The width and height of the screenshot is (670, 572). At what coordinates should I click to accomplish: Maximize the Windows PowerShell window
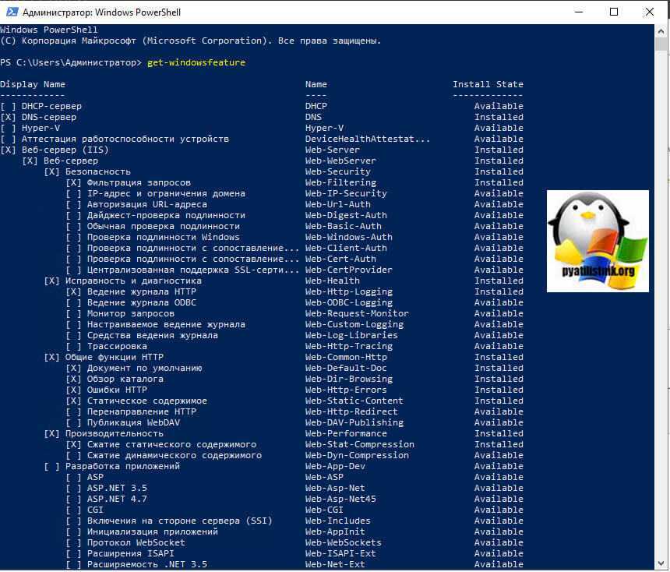click(614, 12)
